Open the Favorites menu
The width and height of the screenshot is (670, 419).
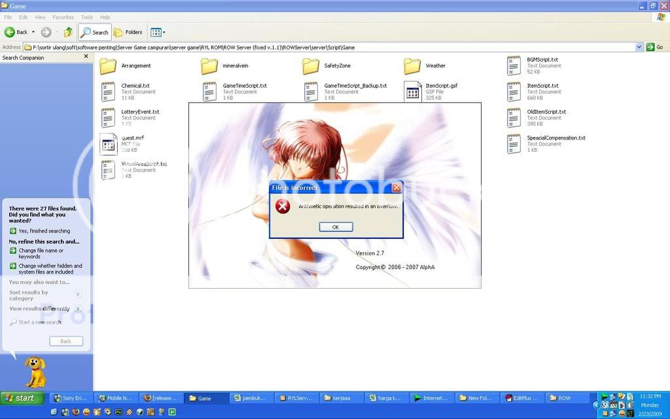point(63,17)
